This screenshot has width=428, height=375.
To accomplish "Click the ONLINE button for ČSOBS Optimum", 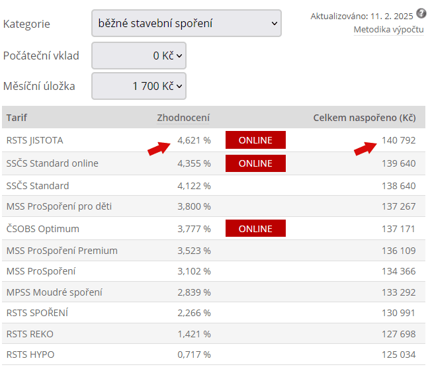I will (x=255, y=228).
